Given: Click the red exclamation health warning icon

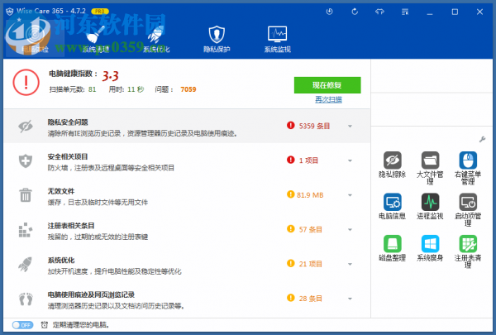Looking at the screenshot, I should (26, 83).
